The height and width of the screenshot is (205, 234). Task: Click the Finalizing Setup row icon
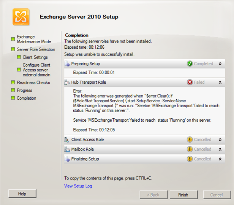pos(67,159)
